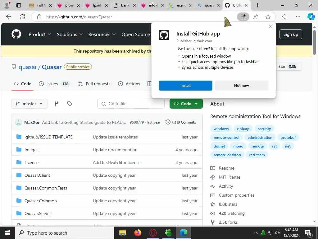Viewport: 318px width, 239px height.
Task: Reload the page with the refresh icon
Action: click(22, 17)
